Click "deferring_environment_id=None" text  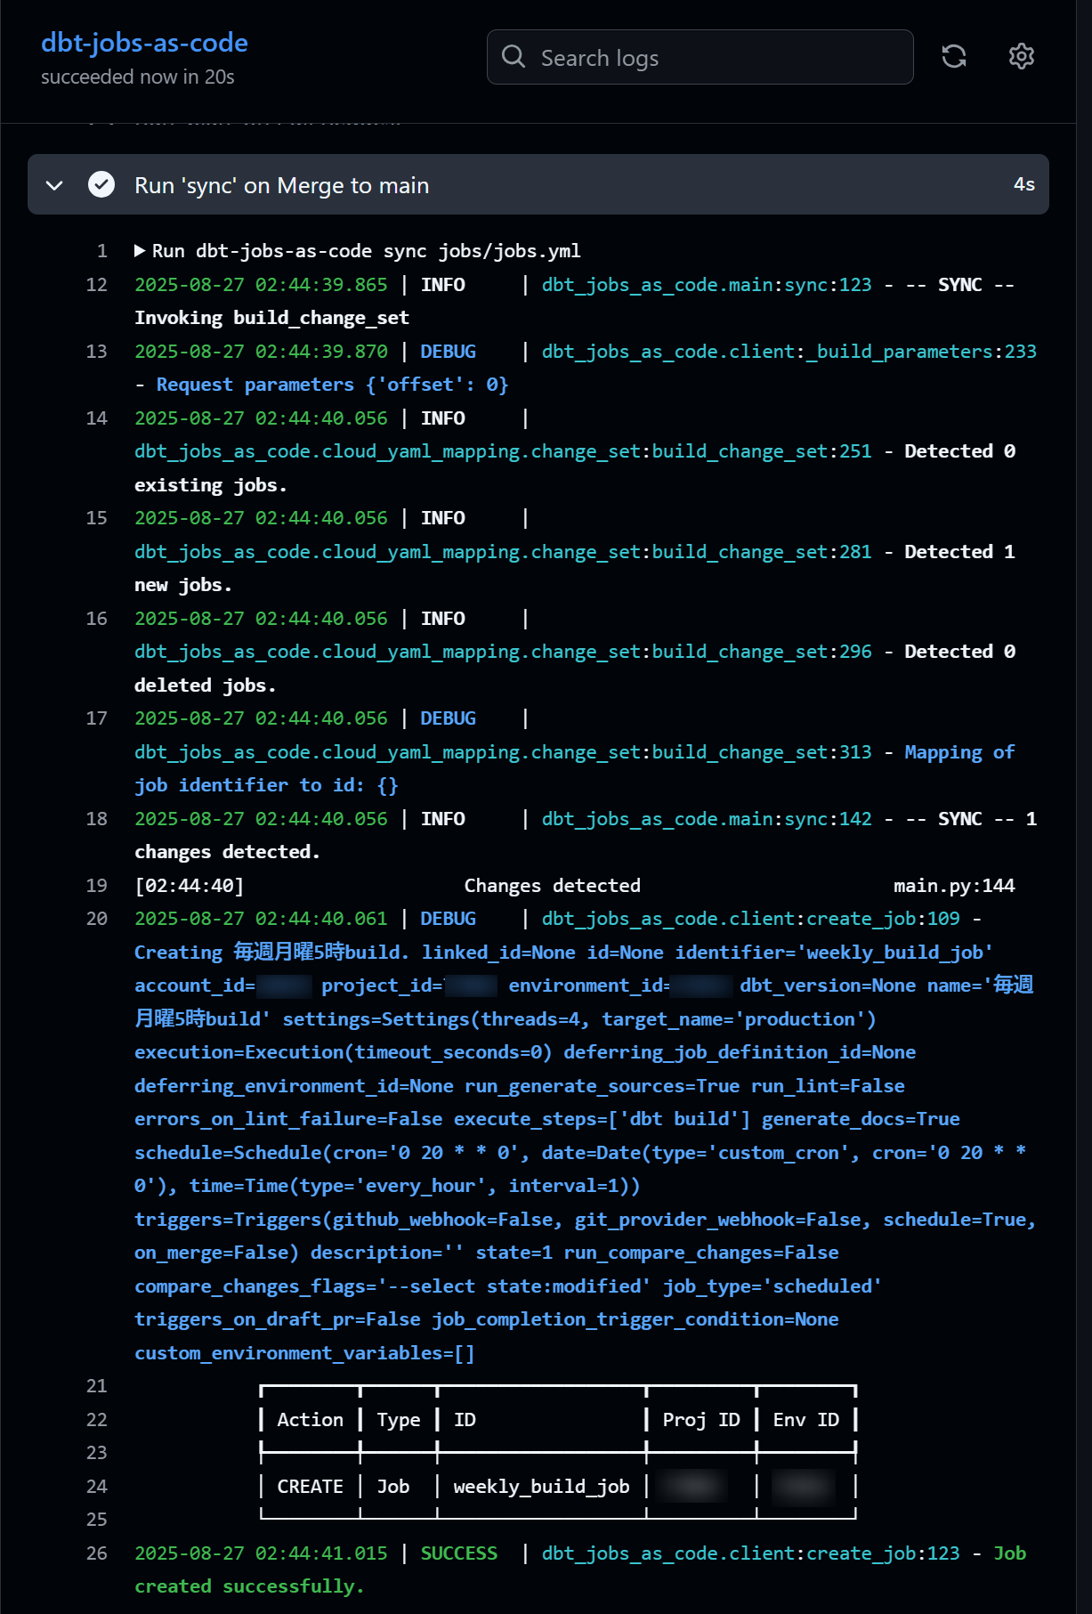point(294,1086)
